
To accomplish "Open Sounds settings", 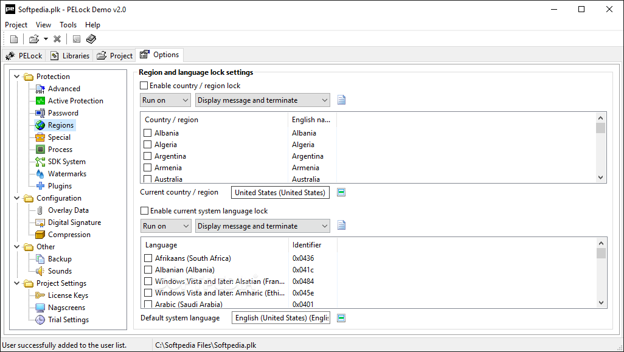I will tap(60, 271).
